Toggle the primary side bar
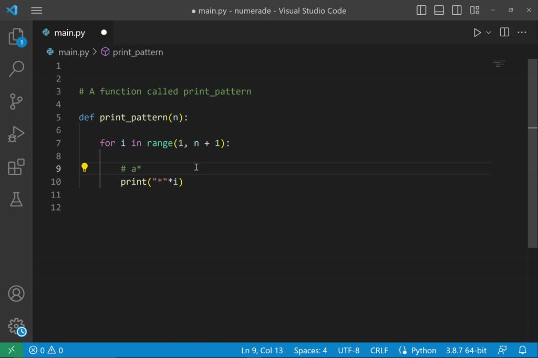This screenshot has width=538, height=358. click(421, 10)
